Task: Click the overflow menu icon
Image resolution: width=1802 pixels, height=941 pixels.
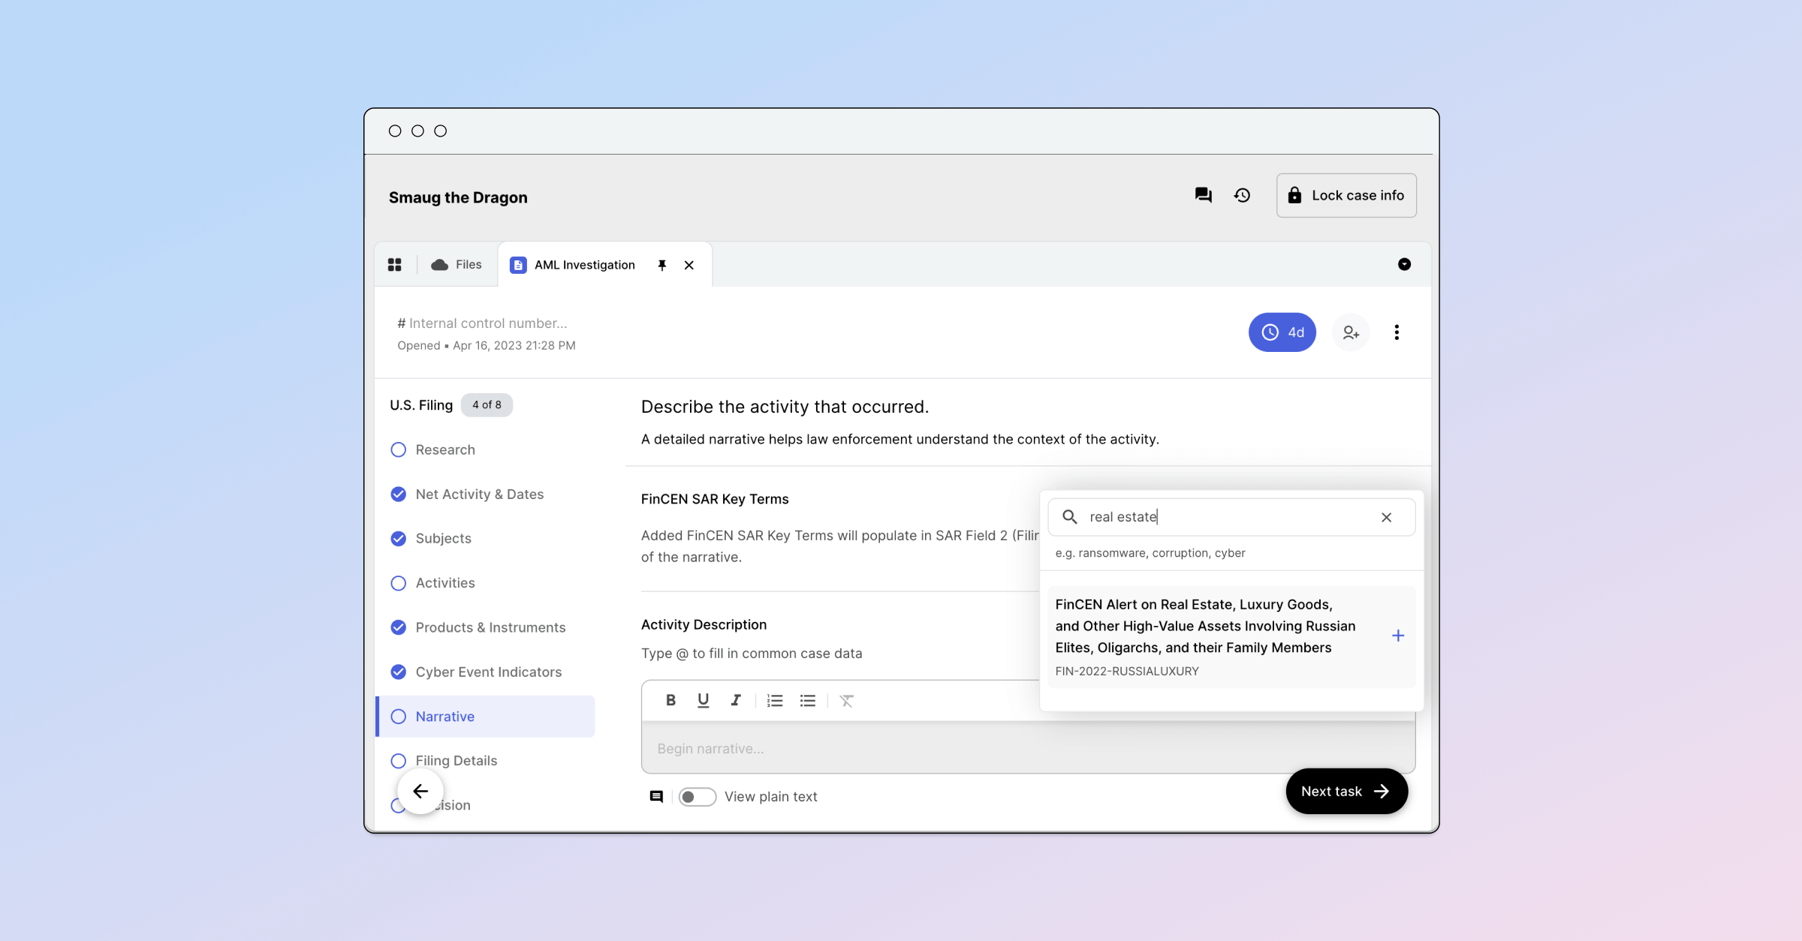Action: pyautogui.click(x=1397, y=331)
